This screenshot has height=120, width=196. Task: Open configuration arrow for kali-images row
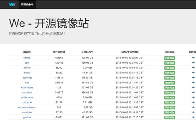[193, 87]
